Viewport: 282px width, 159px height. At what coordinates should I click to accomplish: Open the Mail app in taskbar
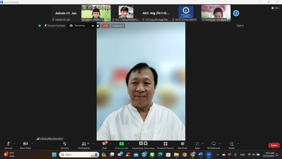pyautogui.click(x=136, y=155)
